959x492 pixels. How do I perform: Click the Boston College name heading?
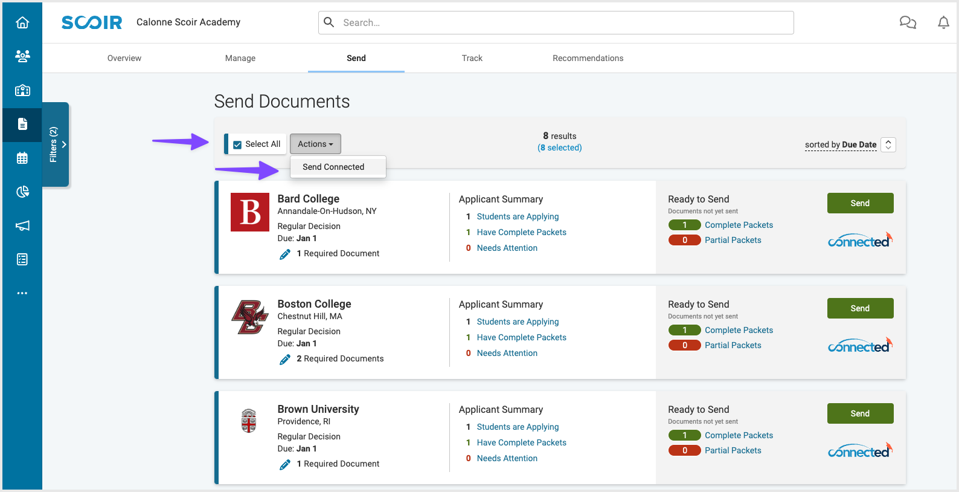[x=314, y=304]
